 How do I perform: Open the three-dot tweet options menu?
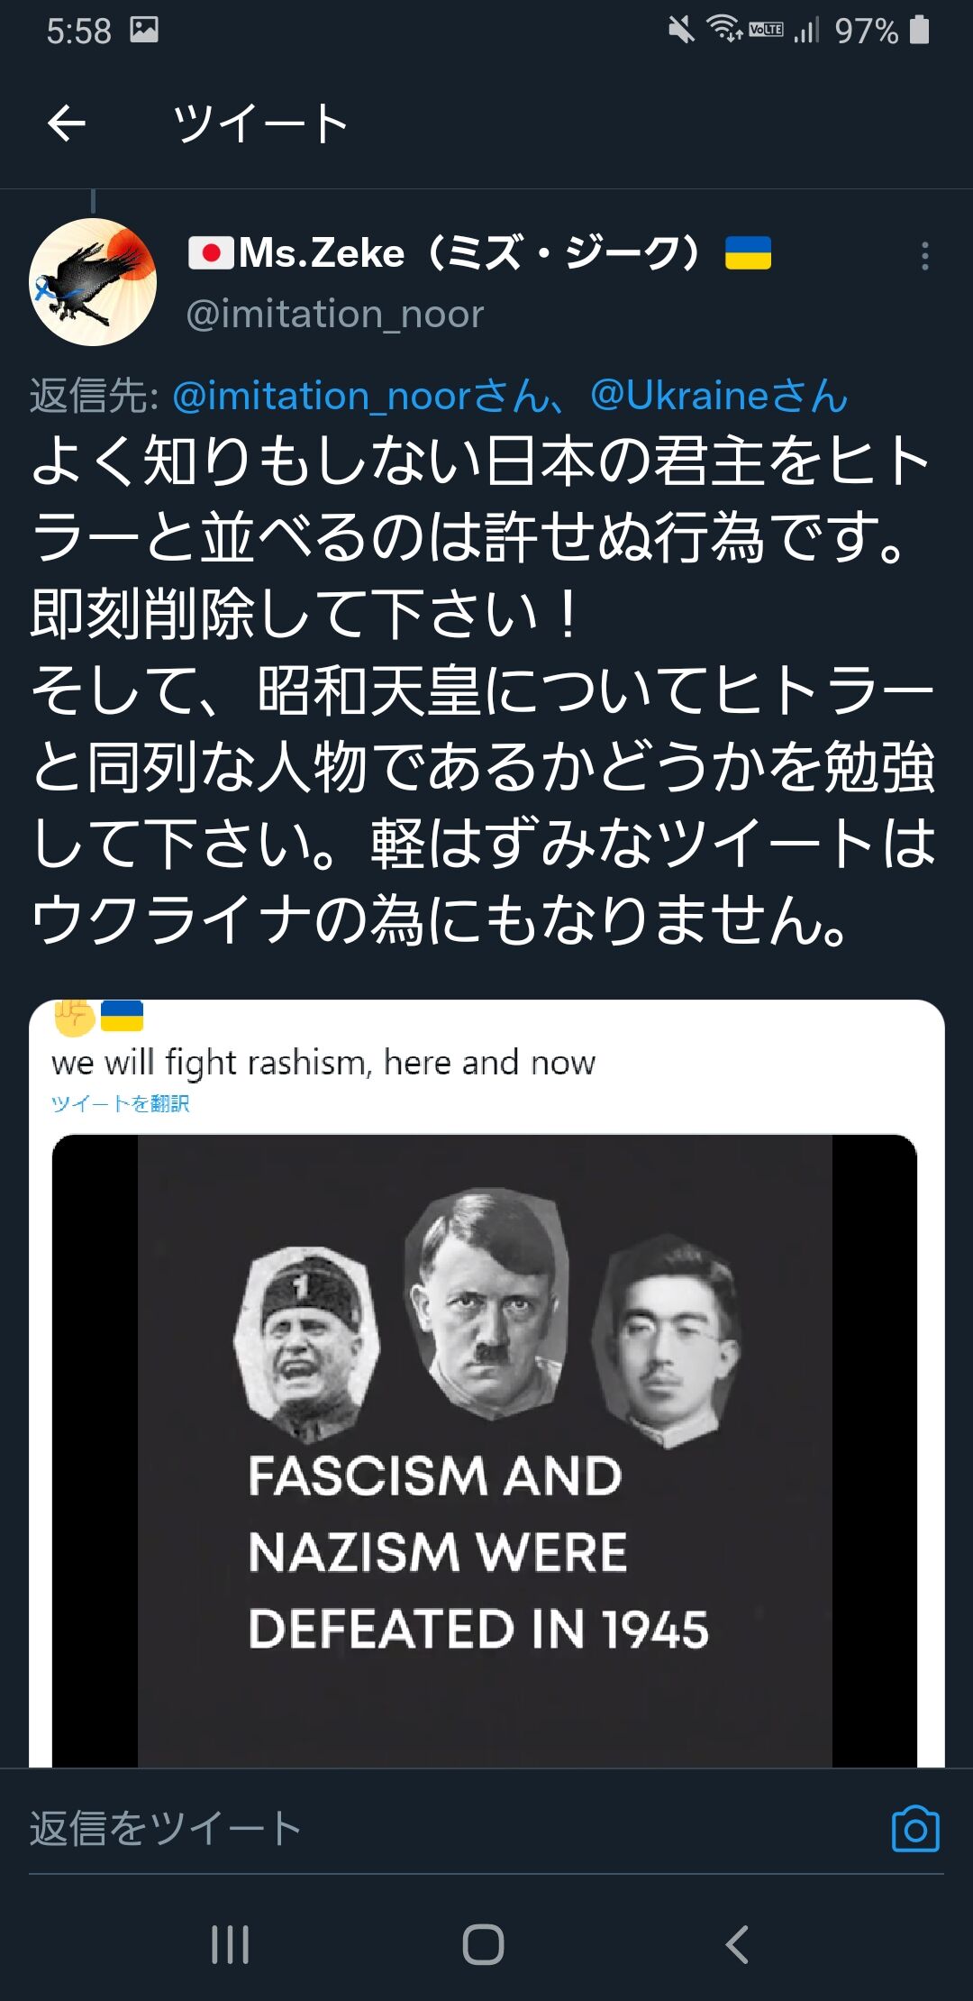tap(924, 257)
